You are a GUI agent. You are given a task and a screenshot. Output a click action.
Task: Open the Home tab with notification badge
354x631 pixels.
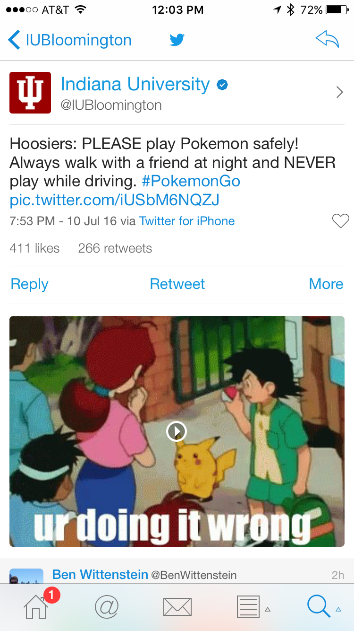[37, 606]
